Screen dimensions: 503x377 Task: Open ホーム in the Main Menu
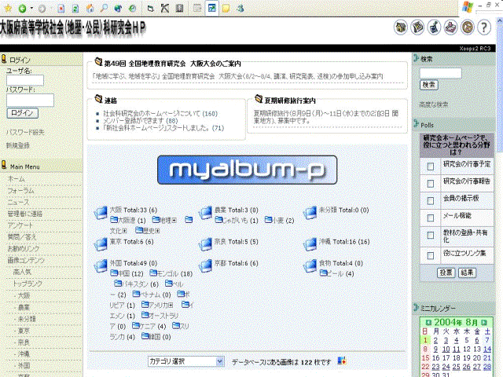click(x=16, y=179)
